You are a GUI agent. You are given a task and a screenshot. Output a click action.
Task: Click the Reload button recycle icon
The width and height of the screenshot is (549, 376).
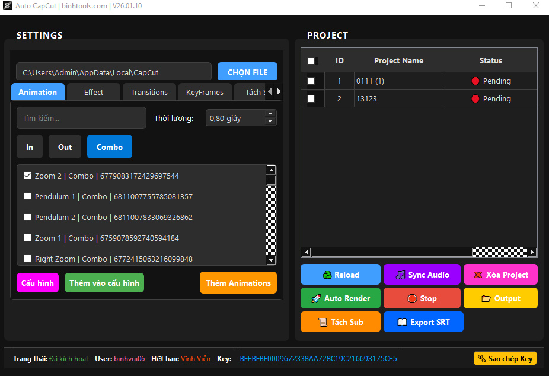pyautogui.click(x=327, y=275)
